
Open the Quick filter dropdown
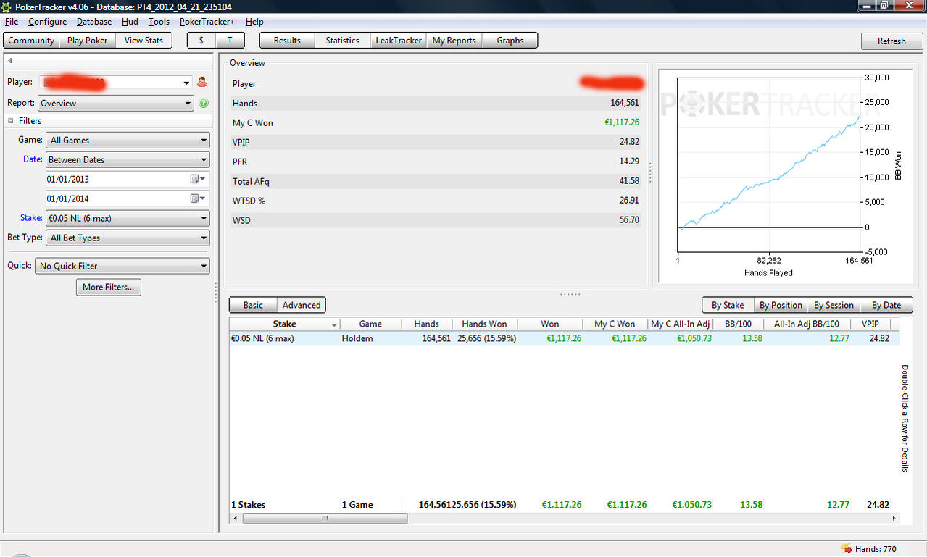[x=122, y=266]
